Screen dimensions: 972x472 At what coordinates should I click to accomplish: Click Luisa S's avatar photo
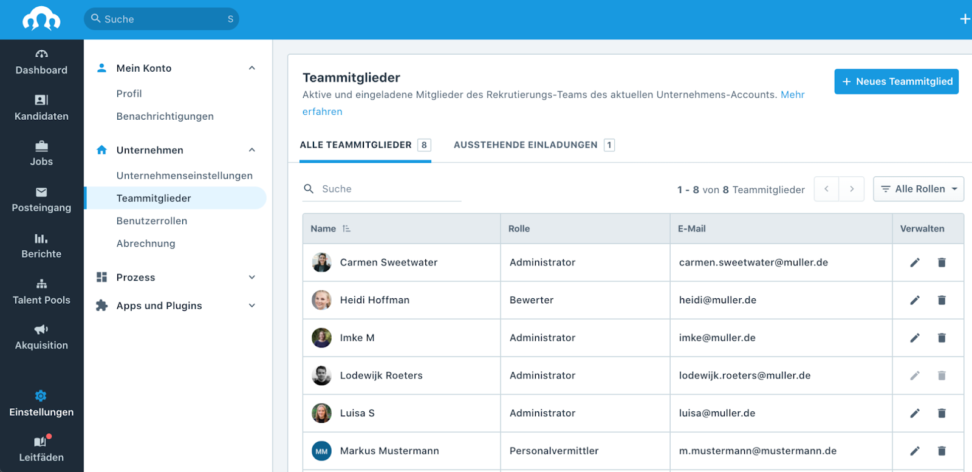(x=321, y=413)
